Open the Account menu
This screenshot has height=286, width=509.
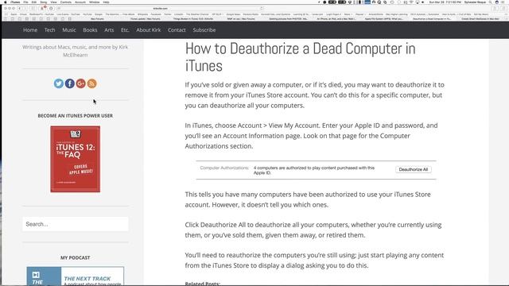tap(80, 2)
